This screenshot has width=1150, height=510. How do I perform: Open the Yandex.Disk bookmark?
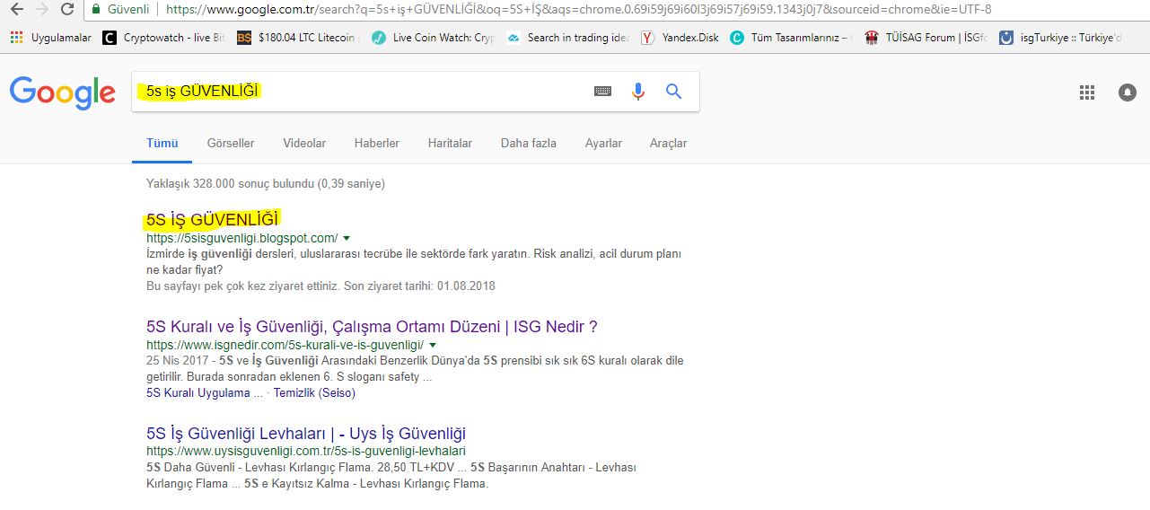click(680, 38)
